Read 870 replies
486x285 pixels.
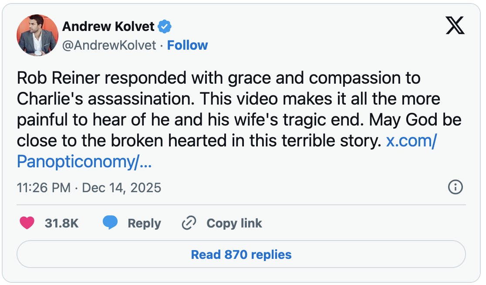tap(243, 254)
